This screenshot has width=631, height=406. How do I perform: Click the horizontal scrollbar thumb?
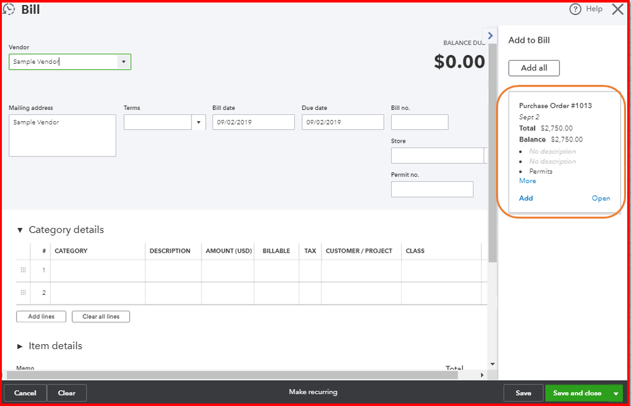232,375
